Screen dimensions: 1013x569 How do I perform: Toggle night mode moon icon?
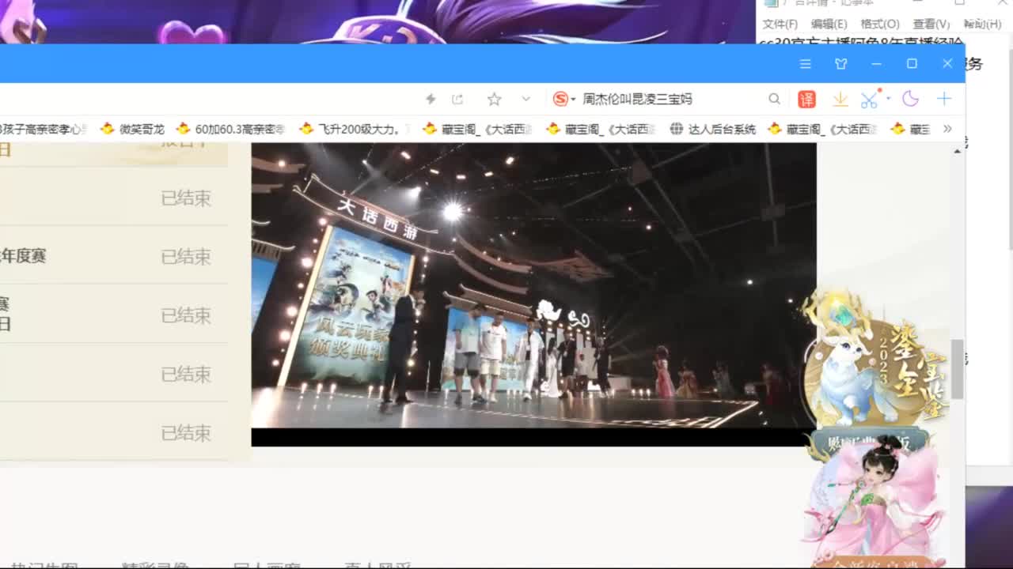(x=910, y=99)
